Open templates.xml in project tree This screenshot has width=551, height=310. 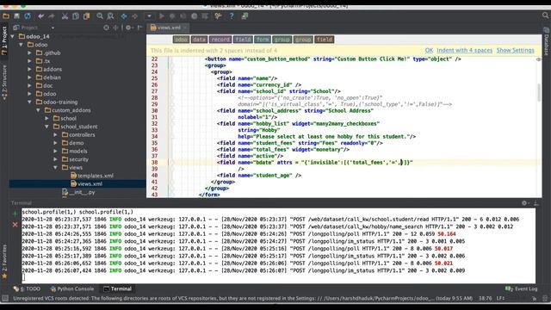click(92, 176)
